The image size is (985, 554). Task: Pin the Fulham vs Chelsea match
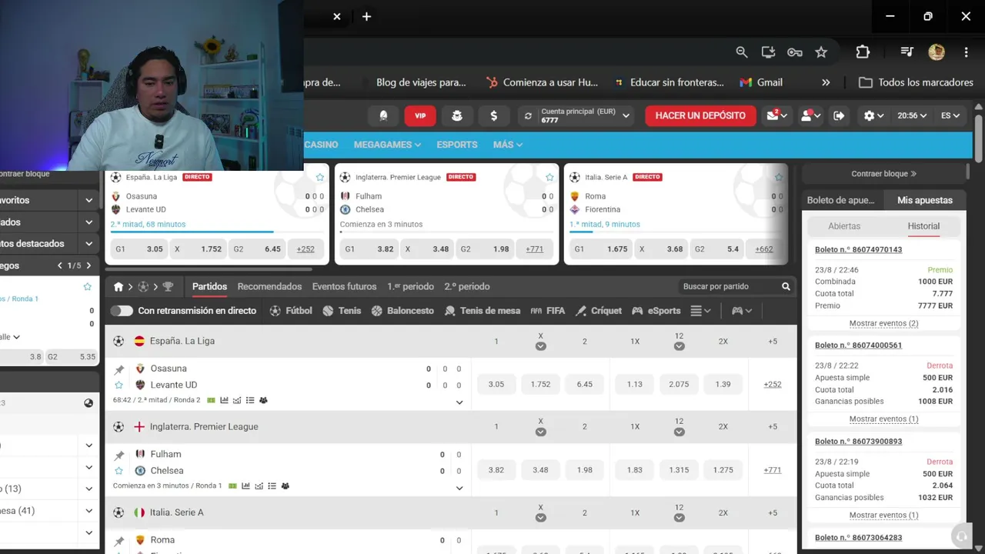119,455
